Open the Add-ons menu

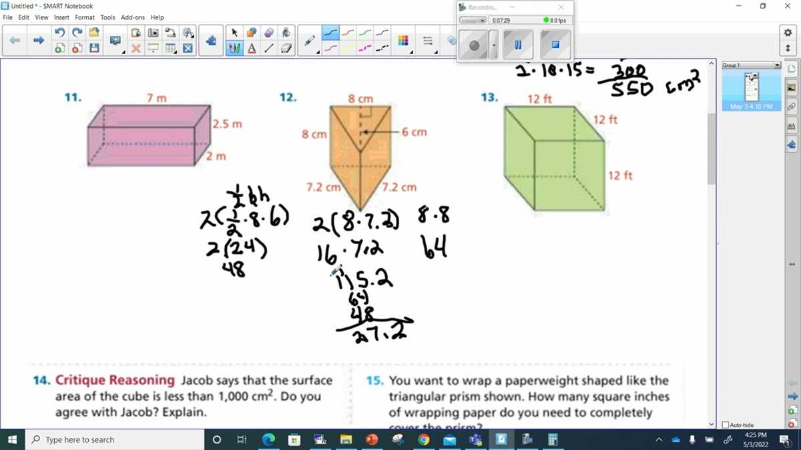[x=133, y=17]
